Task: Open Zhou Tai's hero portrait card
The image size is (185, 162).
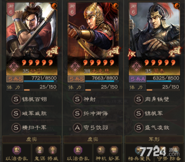Action: pyautogui.click(x=154, y=39)
